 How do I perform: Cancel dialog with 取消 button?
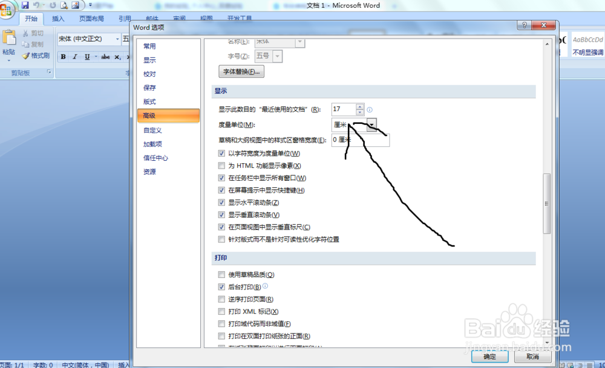(532, 357)
